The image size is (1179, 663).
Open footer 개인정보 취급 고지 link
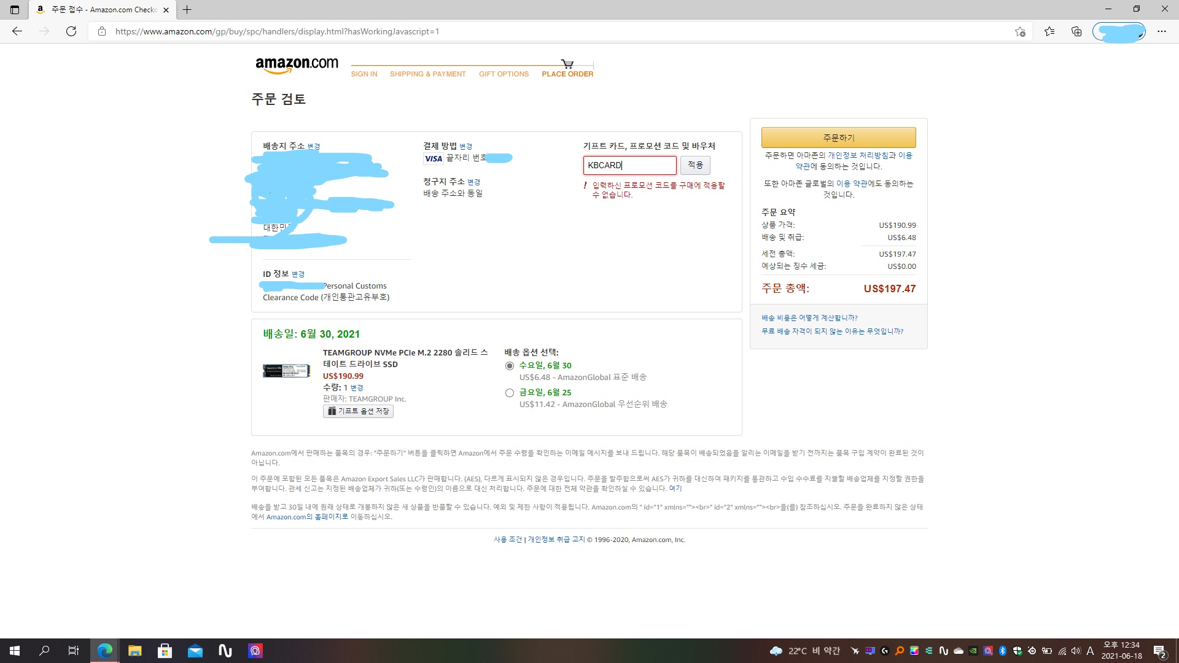(x=556, y=540)
